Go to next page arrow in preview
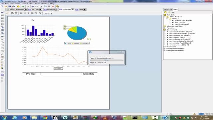 click(x=29, y=13)
